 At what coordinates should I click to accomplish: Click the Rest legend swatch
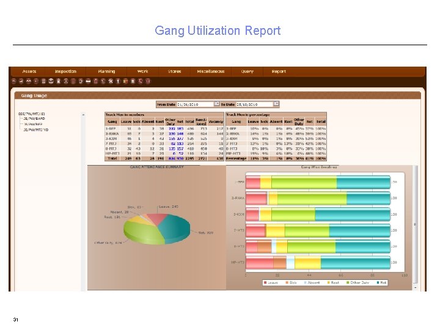click(329, 282)
